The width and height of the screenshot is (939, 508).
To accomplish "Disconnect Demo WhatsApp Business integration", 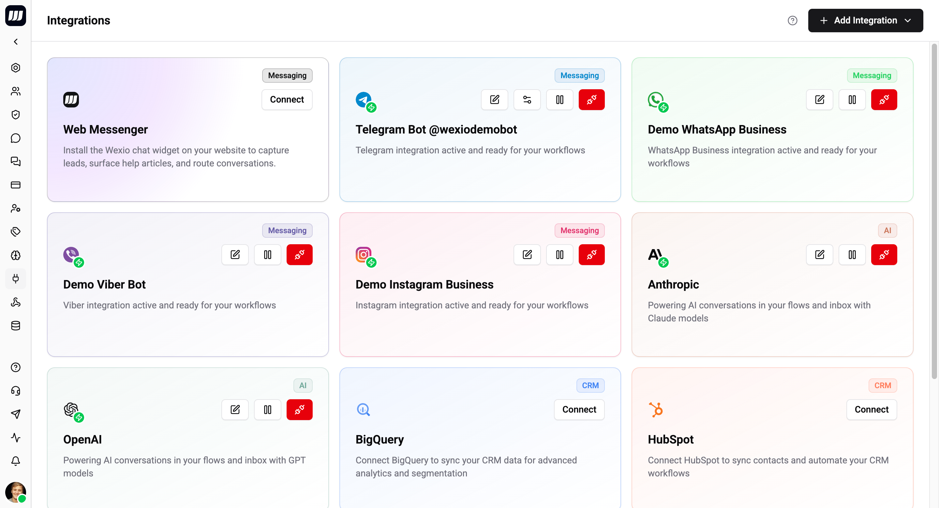I will pyautogui.click(x=884, y=99).
